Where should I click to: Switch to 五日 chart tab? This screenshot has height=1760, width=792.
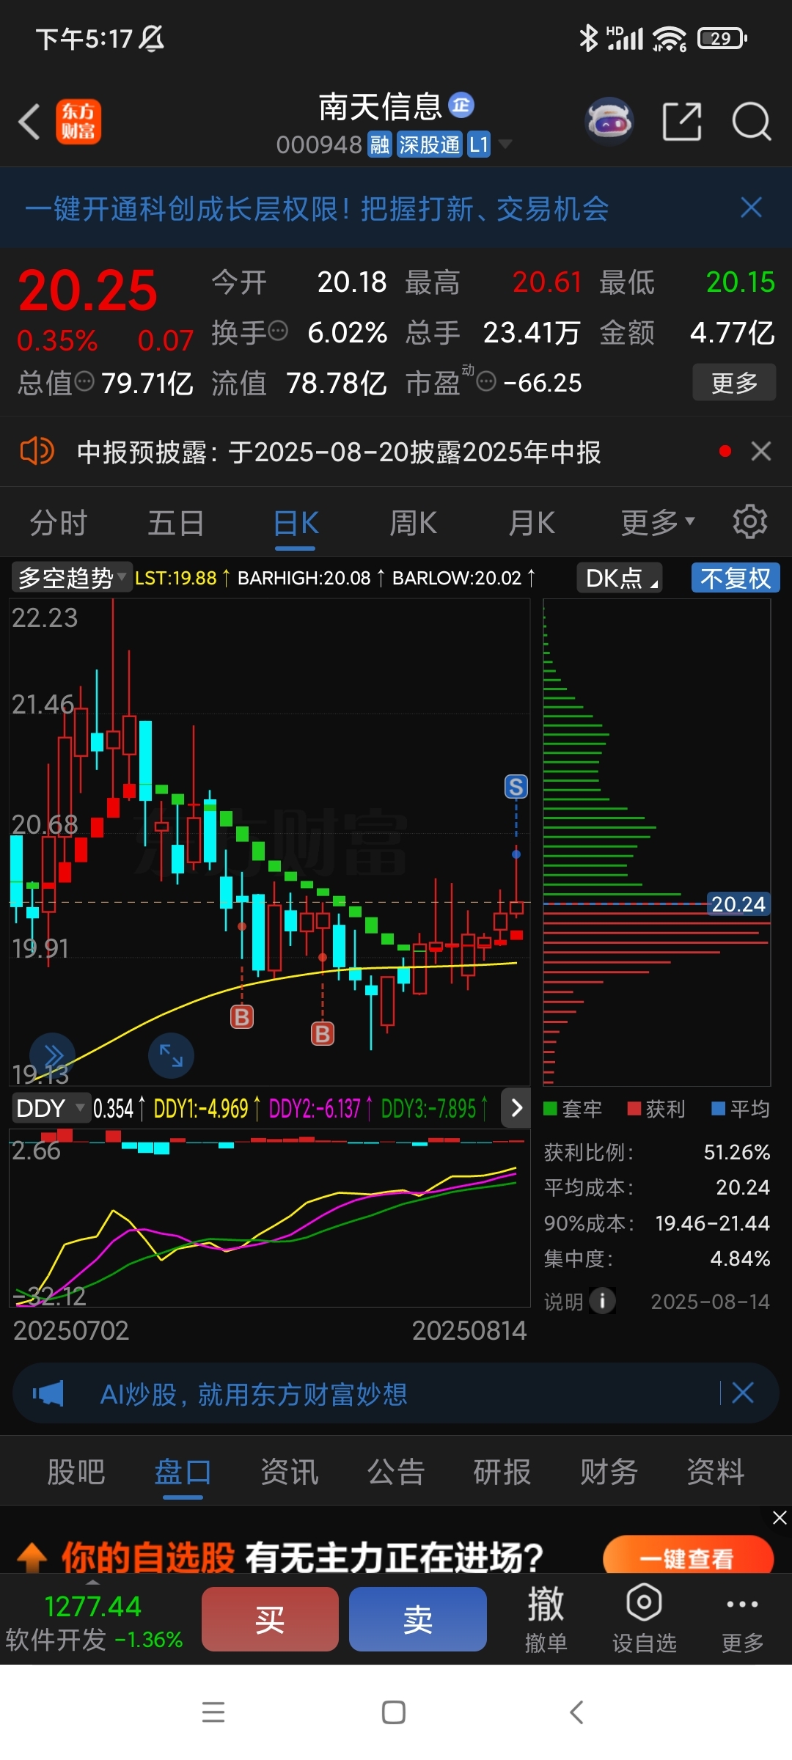pyautogui.click(x=176, y=523)
